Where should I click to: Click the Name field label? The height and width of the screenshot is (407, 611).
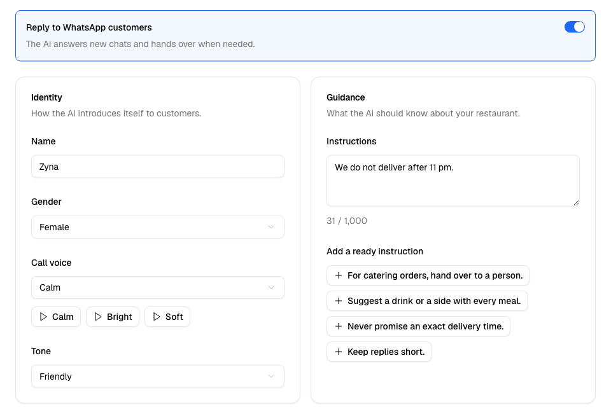43,141
